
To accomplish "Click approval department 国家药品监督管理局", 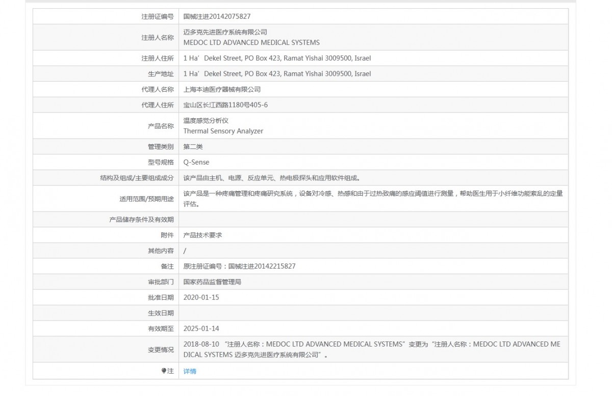I will (x=212, y=281).
